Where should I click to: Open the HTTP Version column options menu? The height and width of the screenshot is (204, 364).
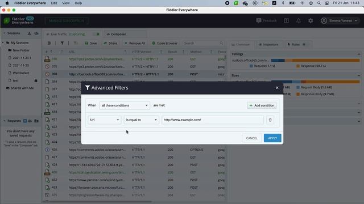pos(161,52)
